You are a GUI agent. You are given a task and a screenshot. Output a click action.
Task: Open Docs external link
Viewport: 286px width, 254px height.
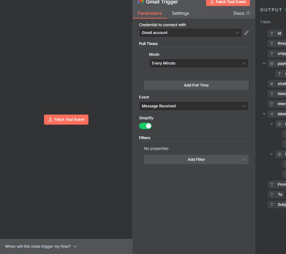pos(241,13)
